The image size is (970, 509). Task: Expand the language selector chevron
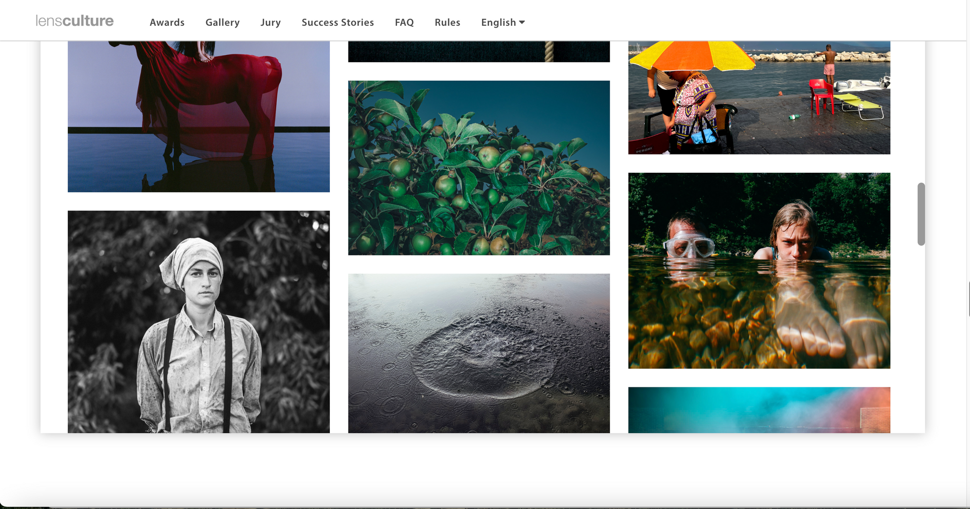pyautogui.click(x=522, y=23)
